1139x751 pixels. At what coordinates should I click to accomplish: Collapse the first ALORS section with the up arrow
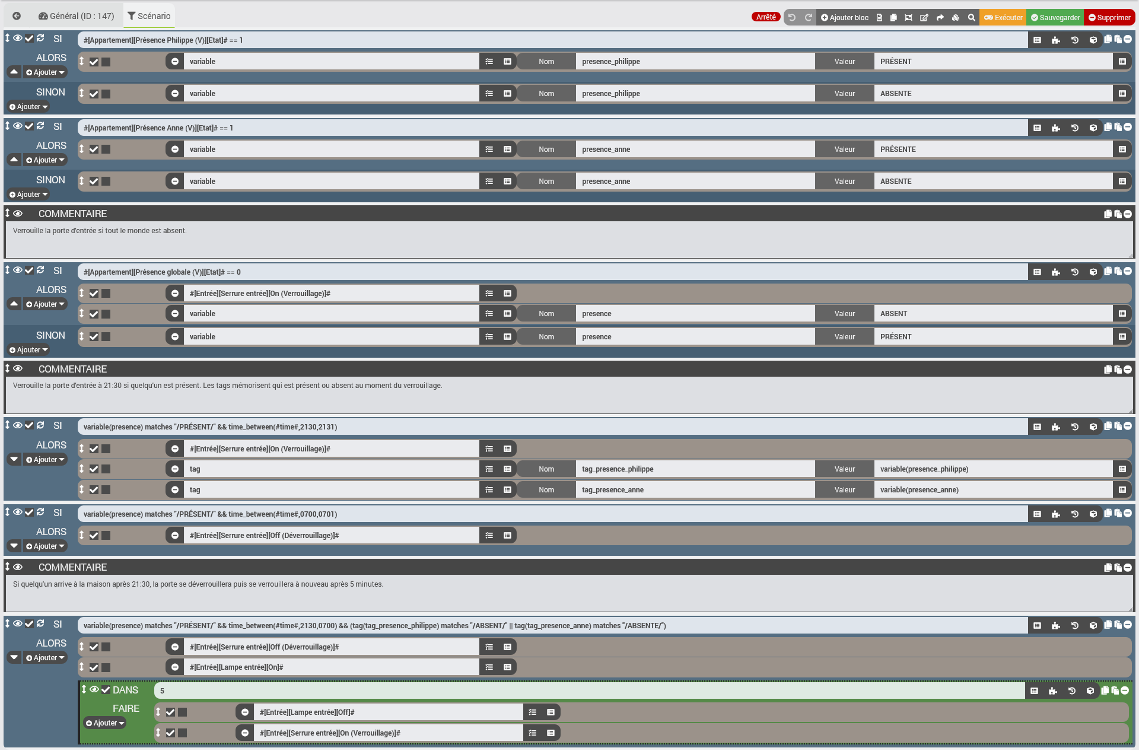pos(14,72)
